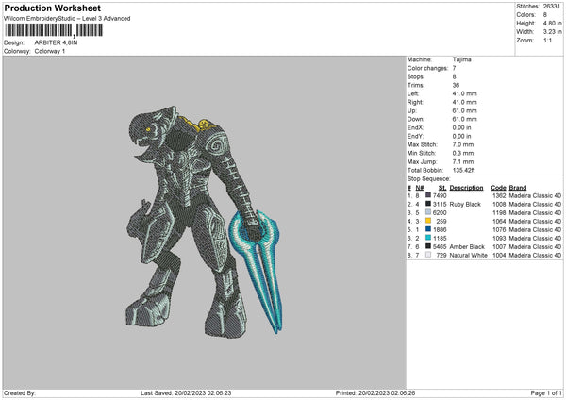Click the Production Worksheet title
The image size is (566, 400).
pyautogui.click(x=52, y=8)
